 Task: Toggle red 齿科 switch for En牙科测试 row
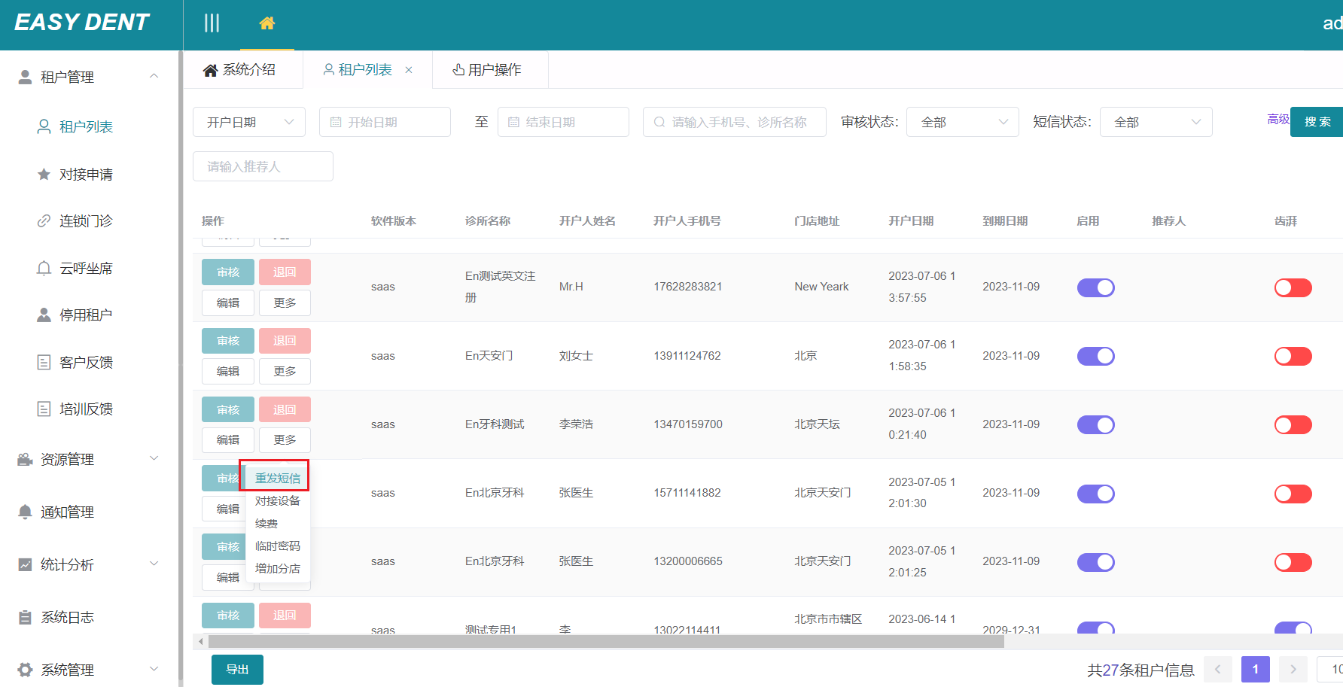tap(1293, 424)
